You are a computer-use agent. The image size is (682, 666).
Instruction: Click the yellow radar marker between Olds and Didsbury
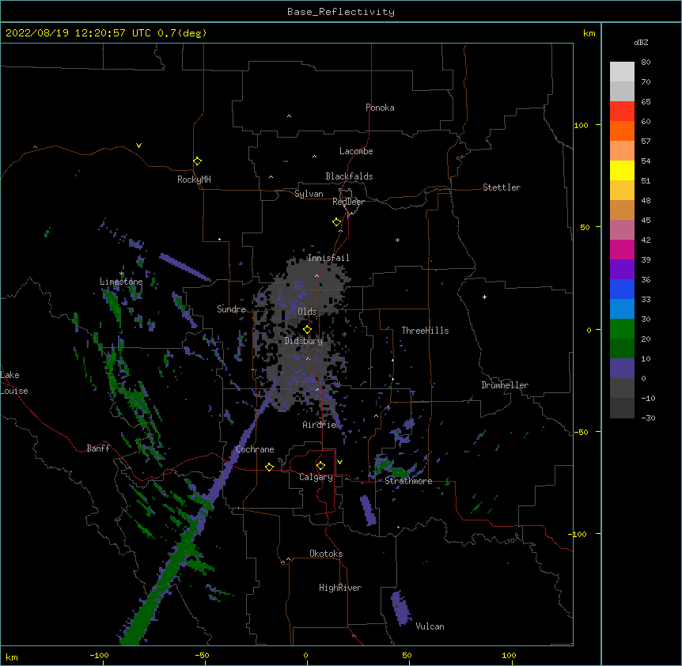point(307,330)
